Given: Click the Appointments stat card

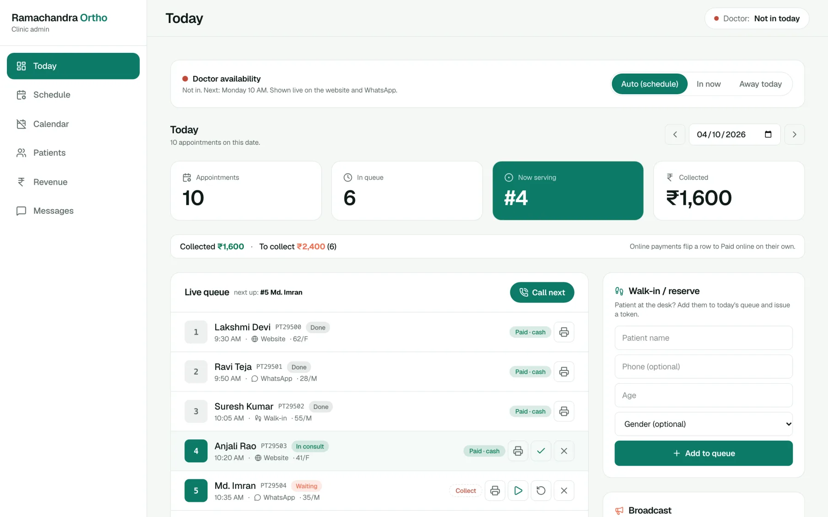Looking at the screenshot, I should (246, 191).
